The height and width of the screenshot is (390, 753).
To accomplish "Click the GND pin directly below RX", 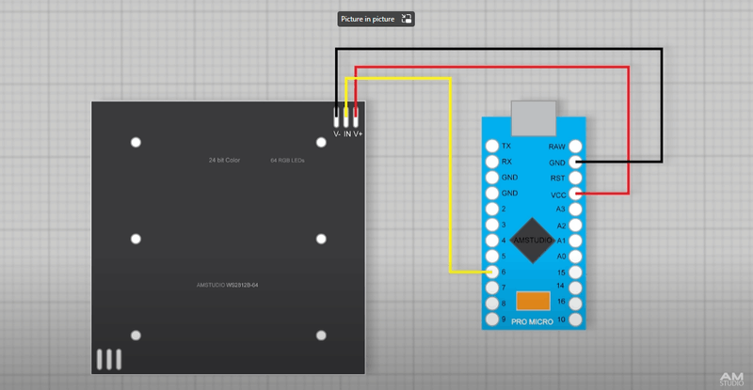I will click(491, 178).
